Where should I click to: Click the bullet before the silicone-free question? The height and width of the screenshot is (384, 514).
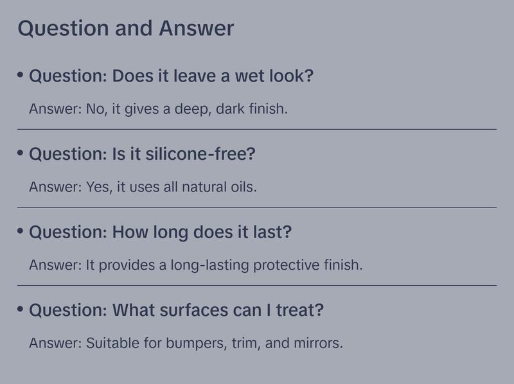pos(21,153)
